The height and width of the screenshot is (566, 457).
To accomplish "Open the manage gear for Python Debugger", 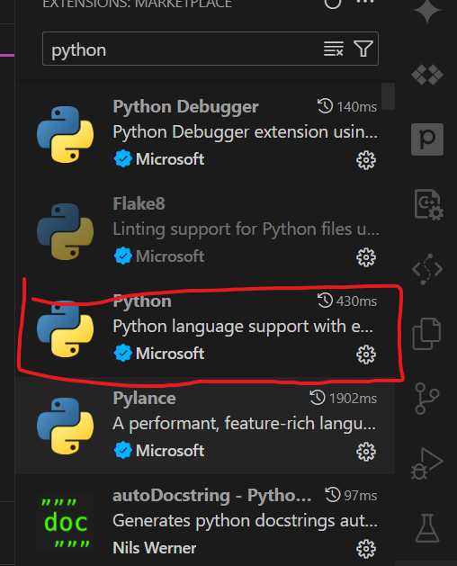I will (366, 160).
